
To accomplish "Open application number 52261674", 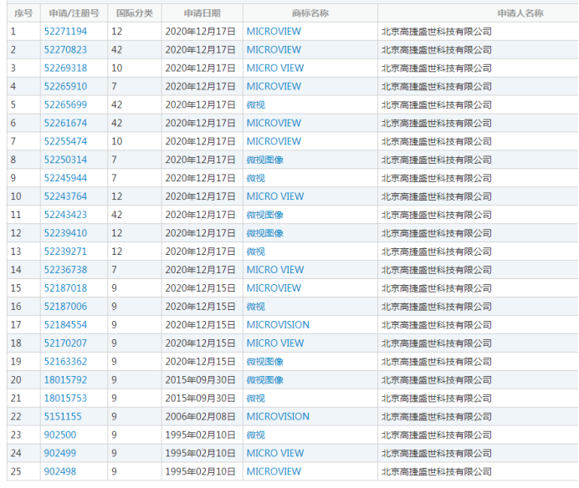I will coord(65,123).
